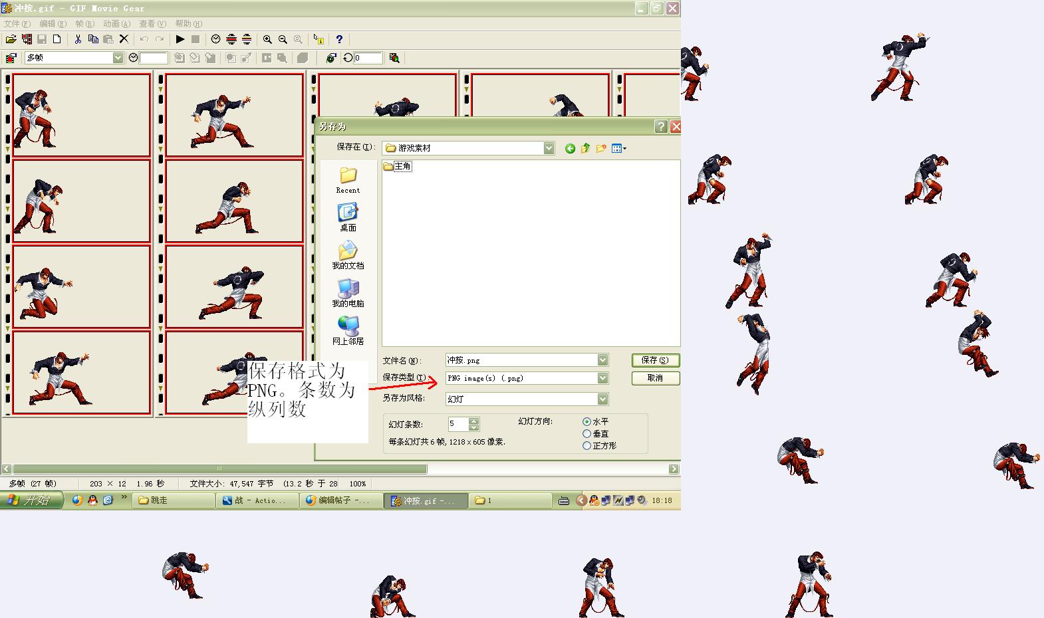This screenshot has width=1044, height=618.
Task: Open the 多帧 view mode dropdown
Action: [118, 58]
